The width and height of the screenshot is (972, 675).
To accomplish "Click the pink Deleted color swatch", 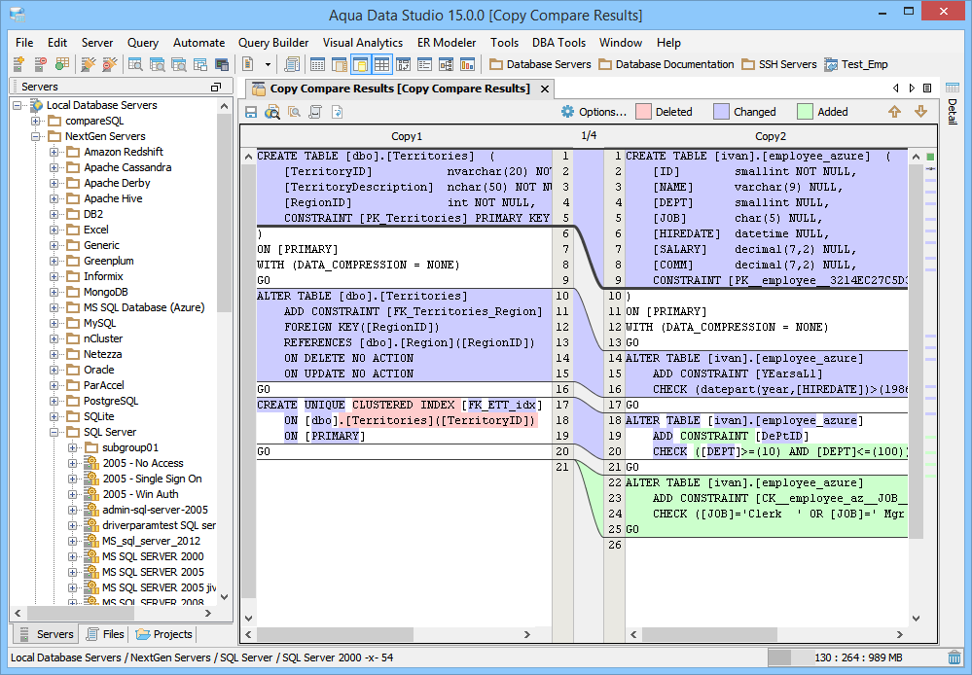I will 643,112.
